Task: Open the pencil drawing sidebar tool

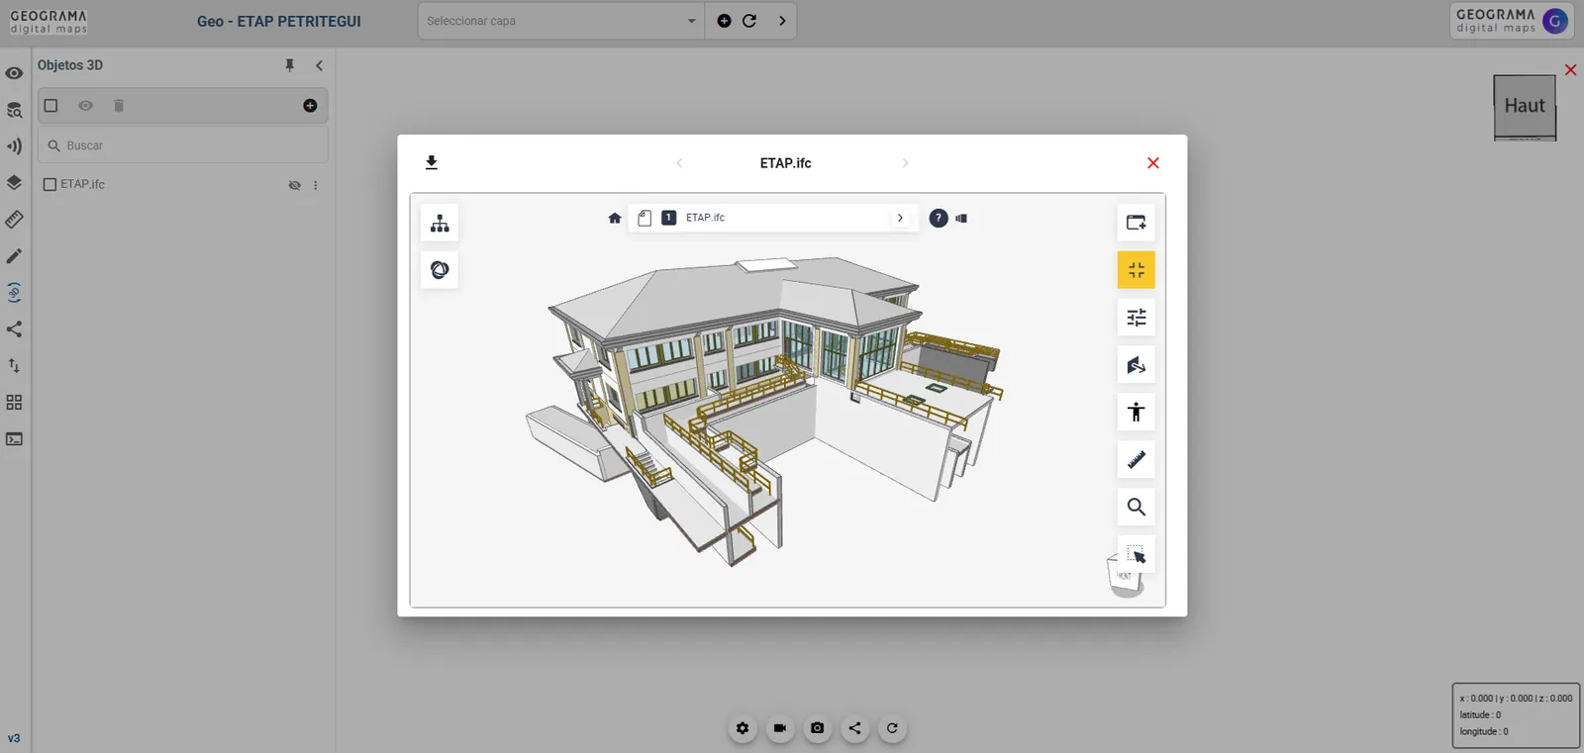Action: coord(14,256)
